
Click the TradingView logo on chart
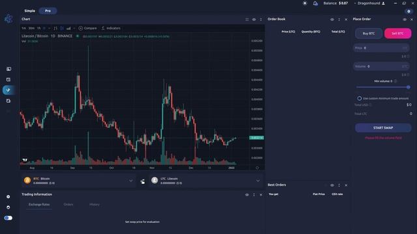coord(25,160)
